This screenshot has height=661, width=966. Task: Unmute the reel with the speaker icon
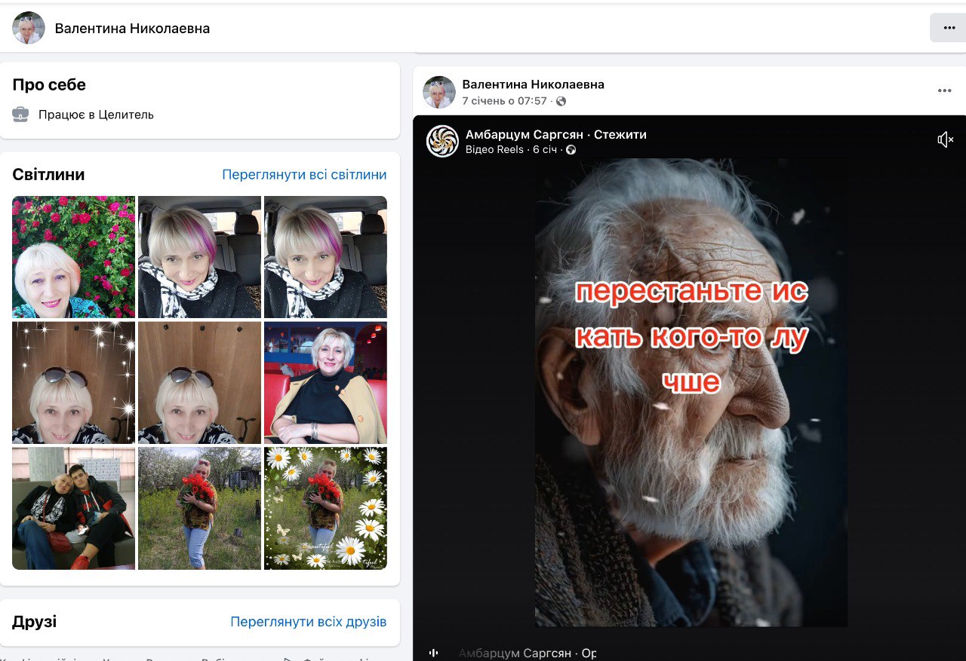tap(946, 139)
